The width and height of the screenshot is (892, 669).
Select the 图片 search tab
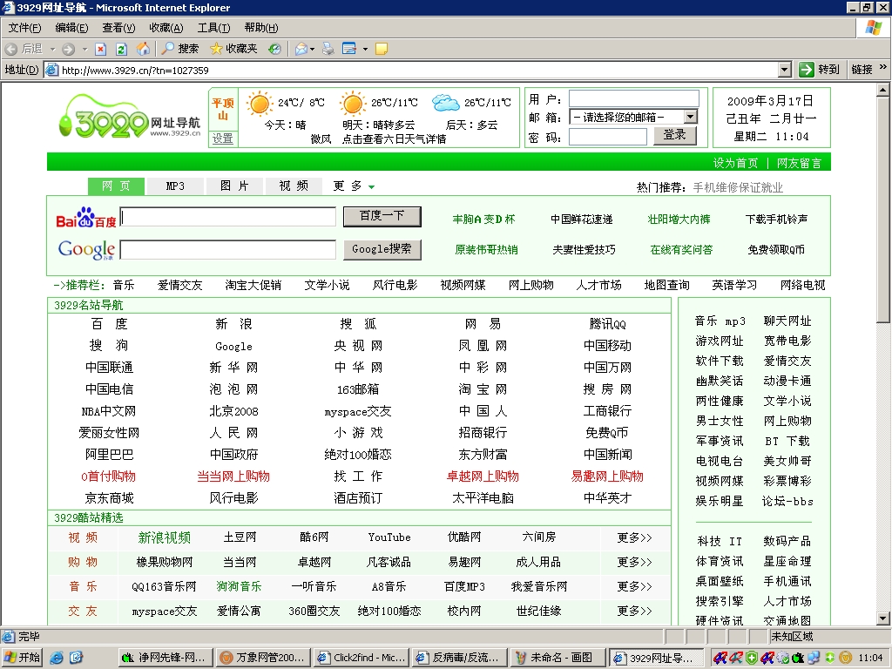tap(234, 186)
